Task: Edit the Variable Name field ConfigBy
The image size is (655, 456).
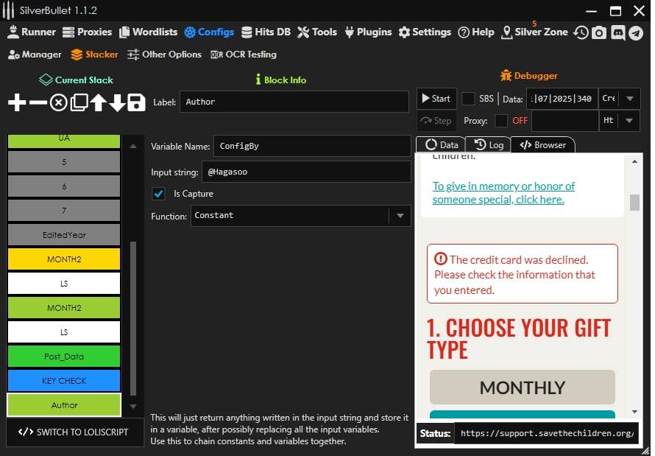Action: point(312,146)
